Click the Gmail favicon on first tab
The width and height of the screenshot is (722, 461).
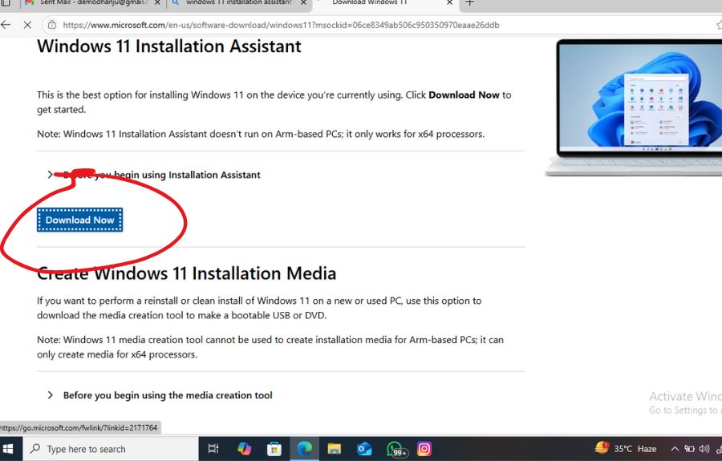[30, 2]
